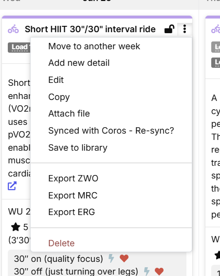Screen dimensions: 220x276
Task: Select Edit from the menu
Action: pos(111,80)
